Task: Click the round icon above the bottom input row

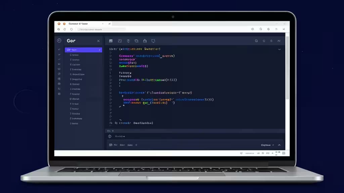Action: (110, 136)
